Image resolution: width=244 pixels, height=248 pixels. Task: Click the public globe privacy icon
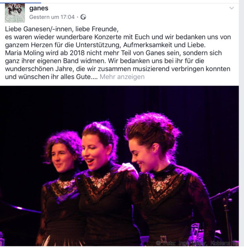[x=83, y=17]
